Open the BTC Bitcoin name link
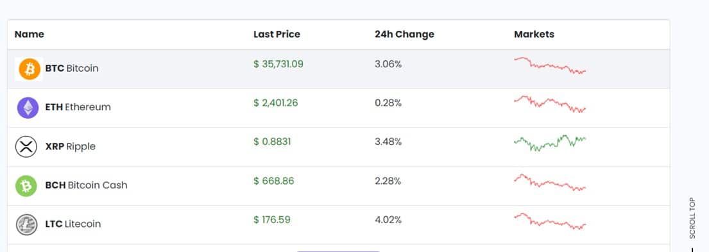The image size is (709, 252). (x=72, y=69)
